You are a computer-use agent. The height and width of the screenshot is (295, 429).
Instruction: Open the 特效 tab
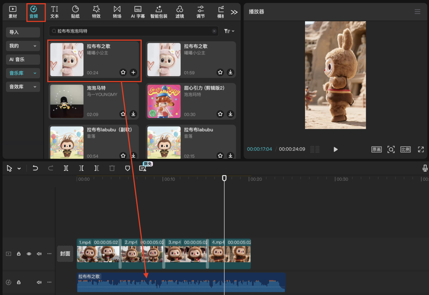click(96, 12)
